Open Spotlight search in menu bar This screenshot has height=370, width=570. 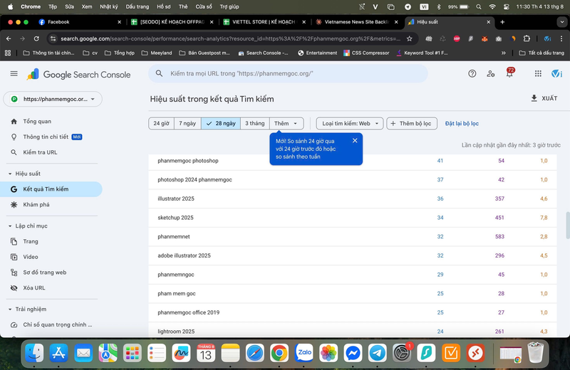pos(478,6)
